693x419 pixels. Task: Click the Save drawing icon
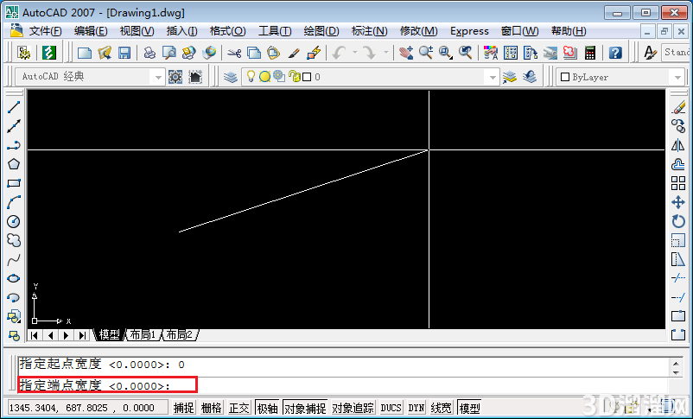click(x=124, y=53)
